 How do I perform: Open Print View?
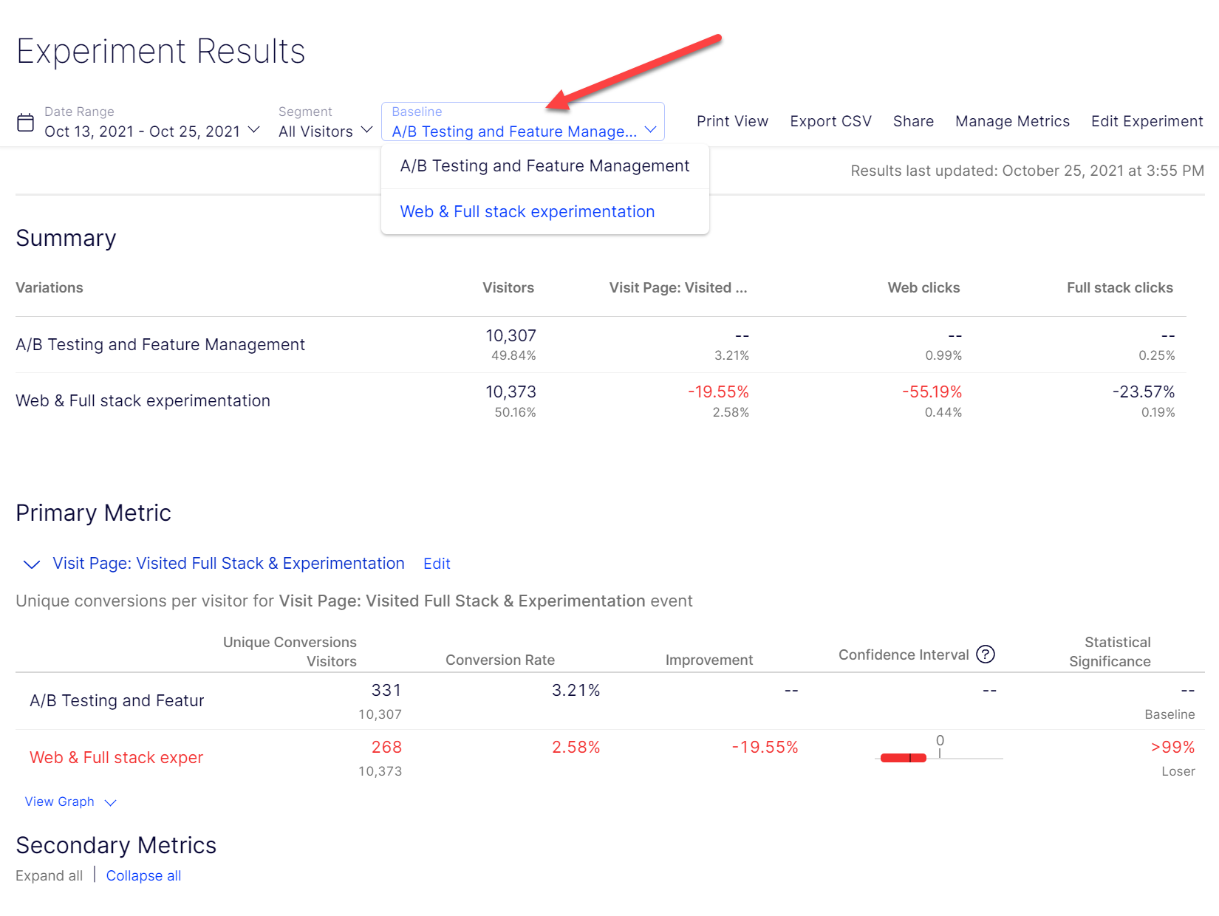731,121
